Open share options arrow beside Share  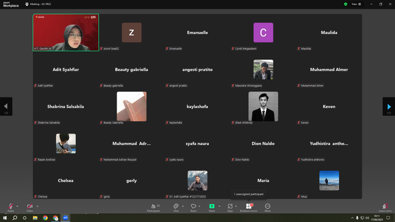click(x=220, y=206)
